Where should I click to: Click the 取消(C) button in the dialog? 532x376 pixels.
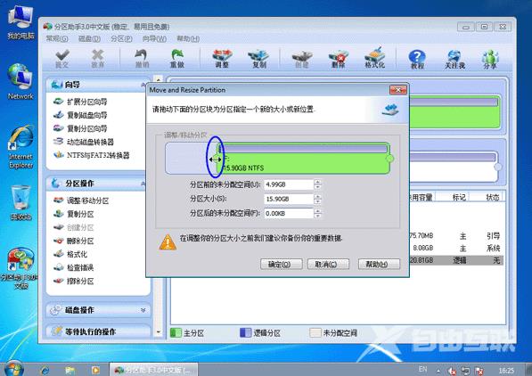tap(328, 264)
